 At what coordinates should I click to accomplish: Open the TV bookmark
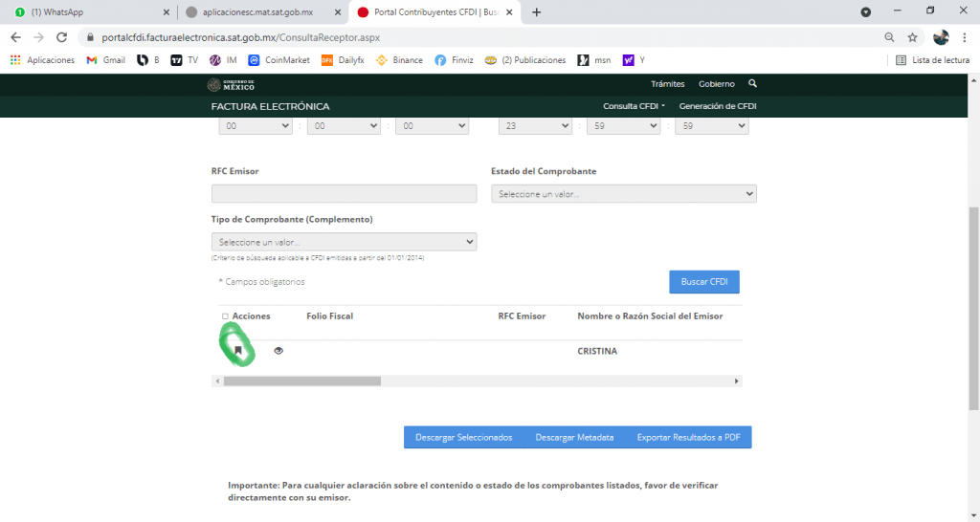pos(185,60)
